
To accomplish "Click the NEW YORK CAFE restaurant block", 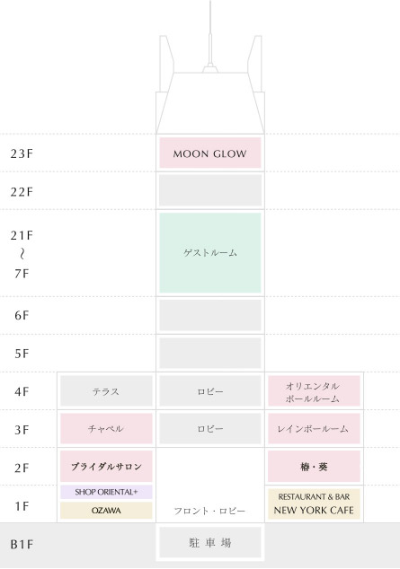I will coord(314,503).
